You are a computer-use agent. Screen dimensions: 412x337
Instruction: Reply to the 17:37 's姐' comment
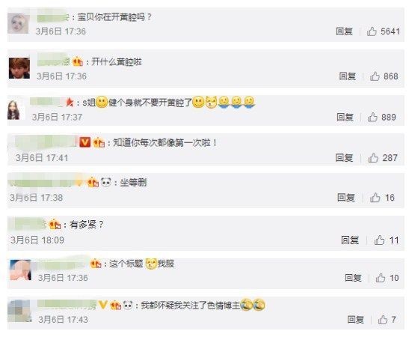345,117
